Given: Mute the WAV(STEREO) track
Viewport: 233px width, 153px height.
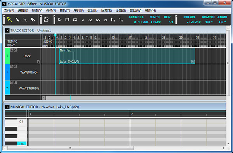Looking at the screenshot, I should [x=12, y=83].
